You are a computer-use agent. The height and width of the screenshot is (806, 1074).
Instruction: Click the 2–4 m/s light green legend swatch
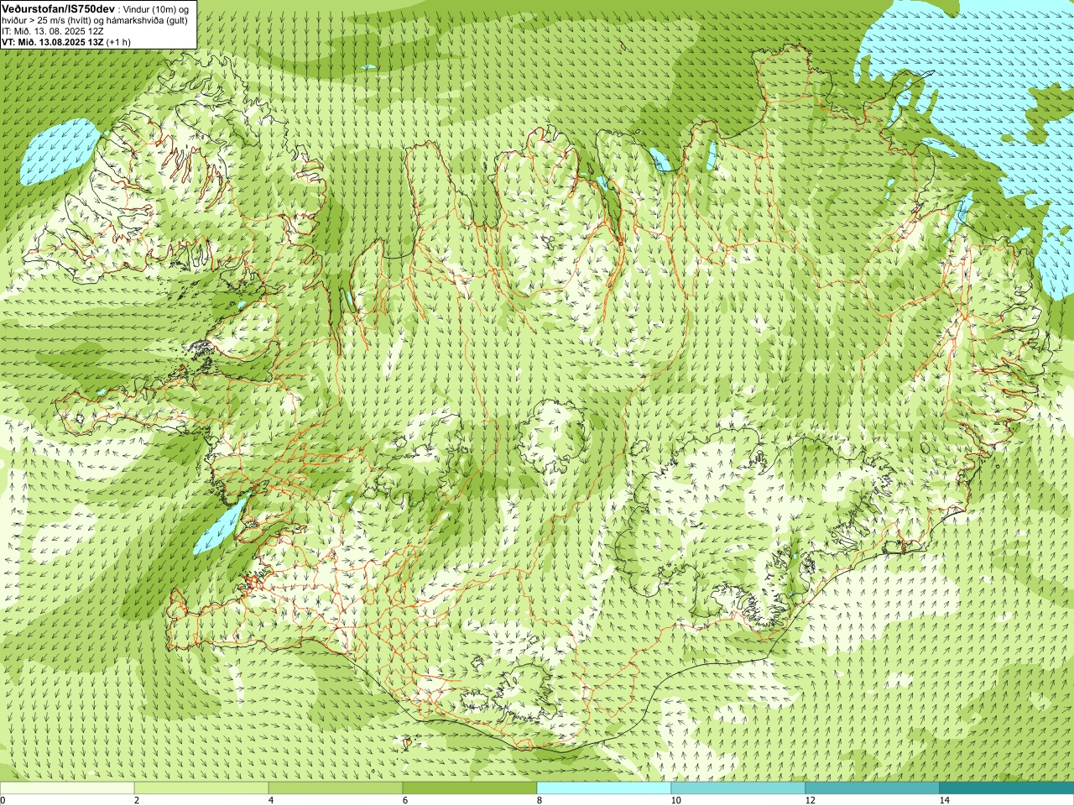click(201, 788)
